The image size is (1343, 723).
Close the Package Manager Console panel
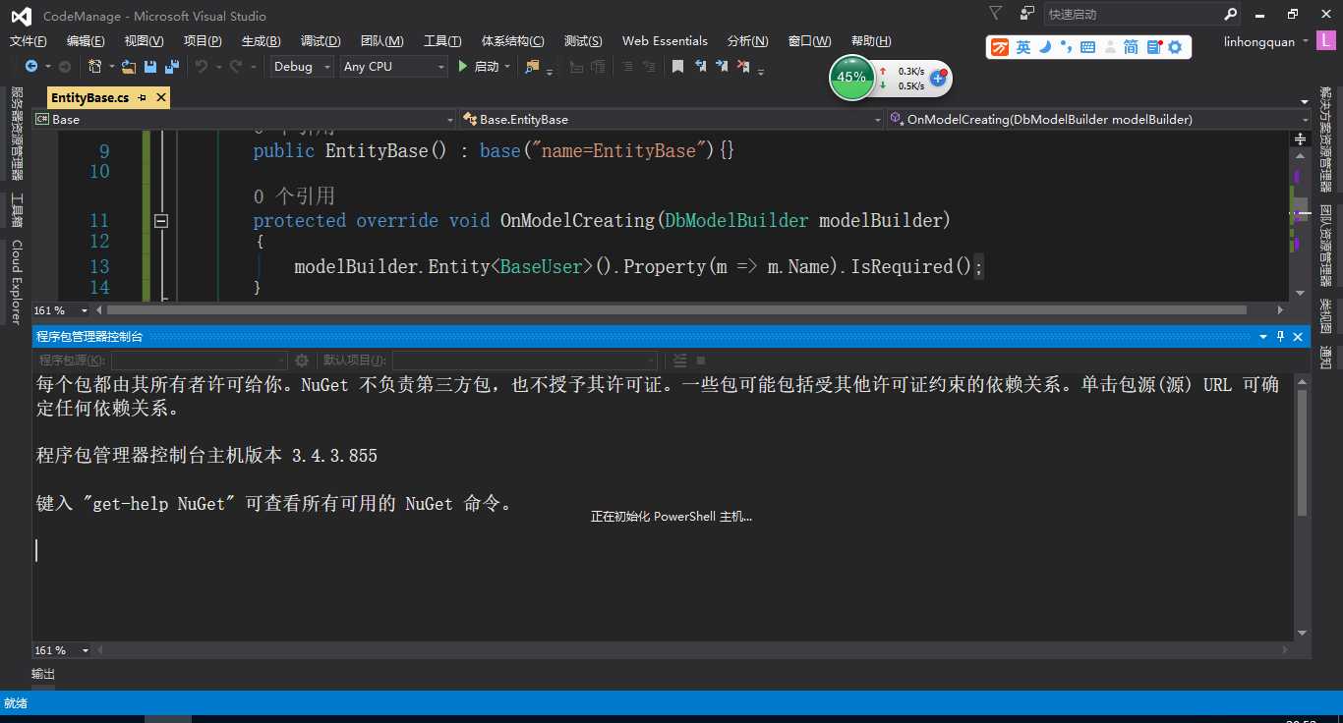(1298, 336)
